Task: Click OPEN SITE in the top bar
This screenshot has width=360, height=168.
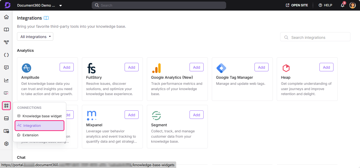Action: [x=297, y=5]
